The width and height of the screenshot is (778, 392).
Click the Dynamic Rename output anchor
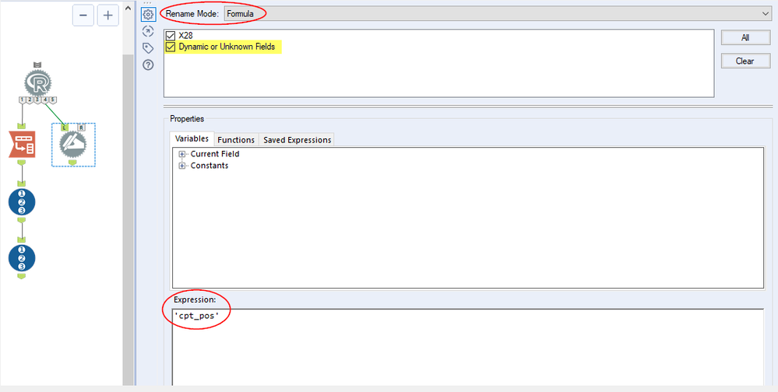pyautogui.click(x=73, y=162)
